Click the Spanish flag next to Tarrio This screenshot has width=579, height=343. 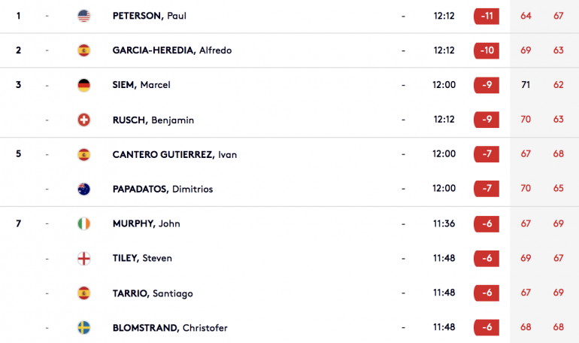[83, 293]
